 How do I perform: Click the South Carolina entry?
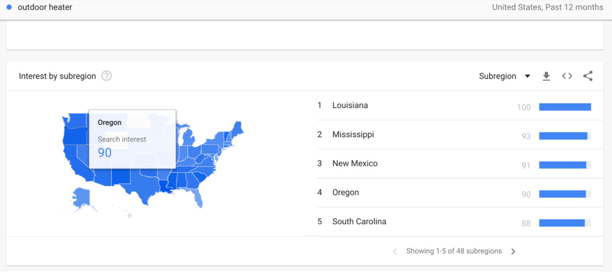(x=359, y=221)
